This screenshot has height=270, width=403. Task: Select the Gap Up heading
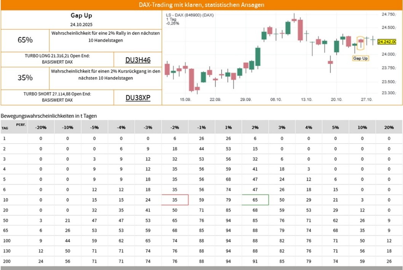pos(81,16)
